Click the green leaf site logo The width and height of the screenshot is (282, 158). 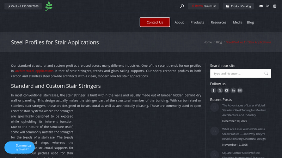click(49, 6)
